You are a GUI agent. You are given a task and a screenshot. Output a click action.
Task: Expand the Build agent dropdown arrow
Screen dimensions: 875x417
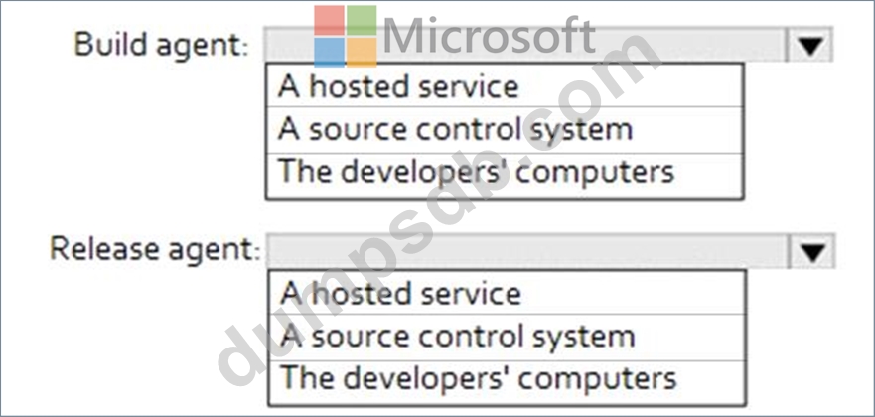coord(811,45)
